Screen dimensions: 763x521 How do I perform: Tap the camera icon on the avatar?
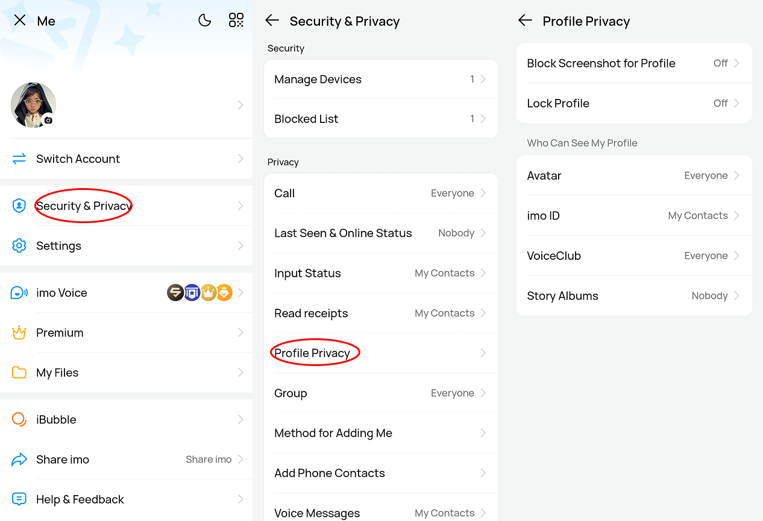(x=48, y=120)
